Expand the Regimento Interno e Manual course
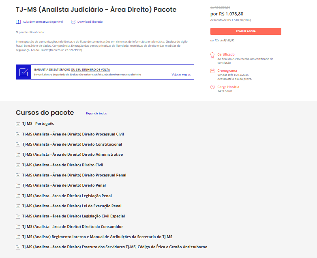 click(18, 237)
